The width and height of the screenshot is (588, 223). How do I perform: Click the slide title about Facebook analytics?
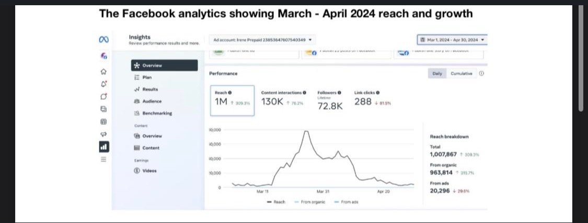tap(286, 14)
